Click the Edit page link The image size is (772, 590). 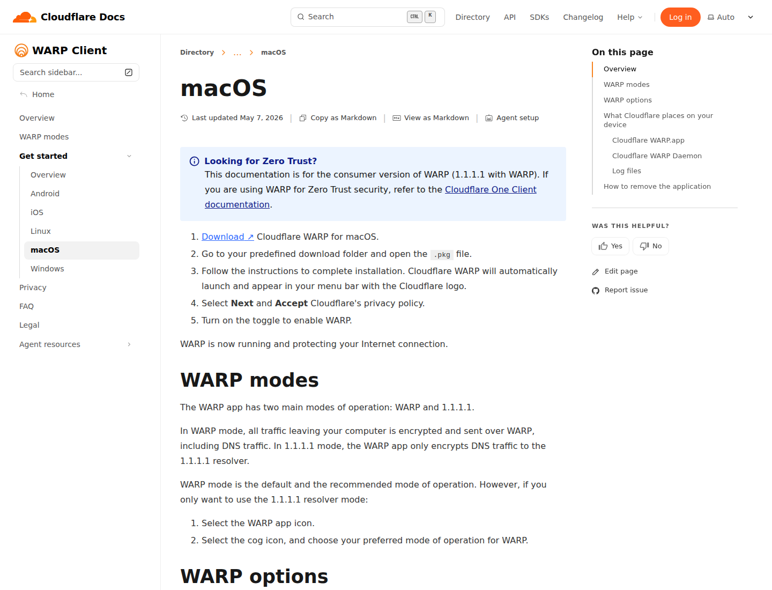click(x=615, y=271)
